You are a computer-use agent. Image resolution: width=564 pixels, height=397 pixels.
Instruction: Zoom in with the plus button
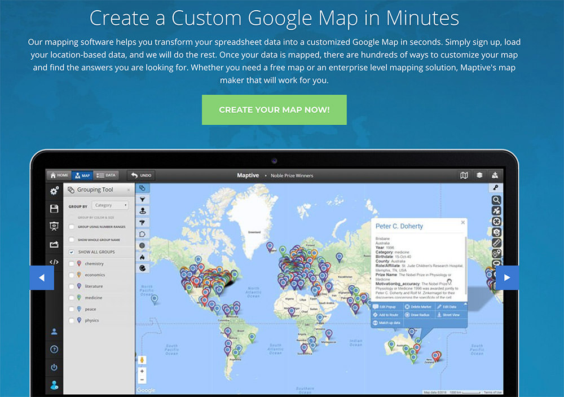142,371
